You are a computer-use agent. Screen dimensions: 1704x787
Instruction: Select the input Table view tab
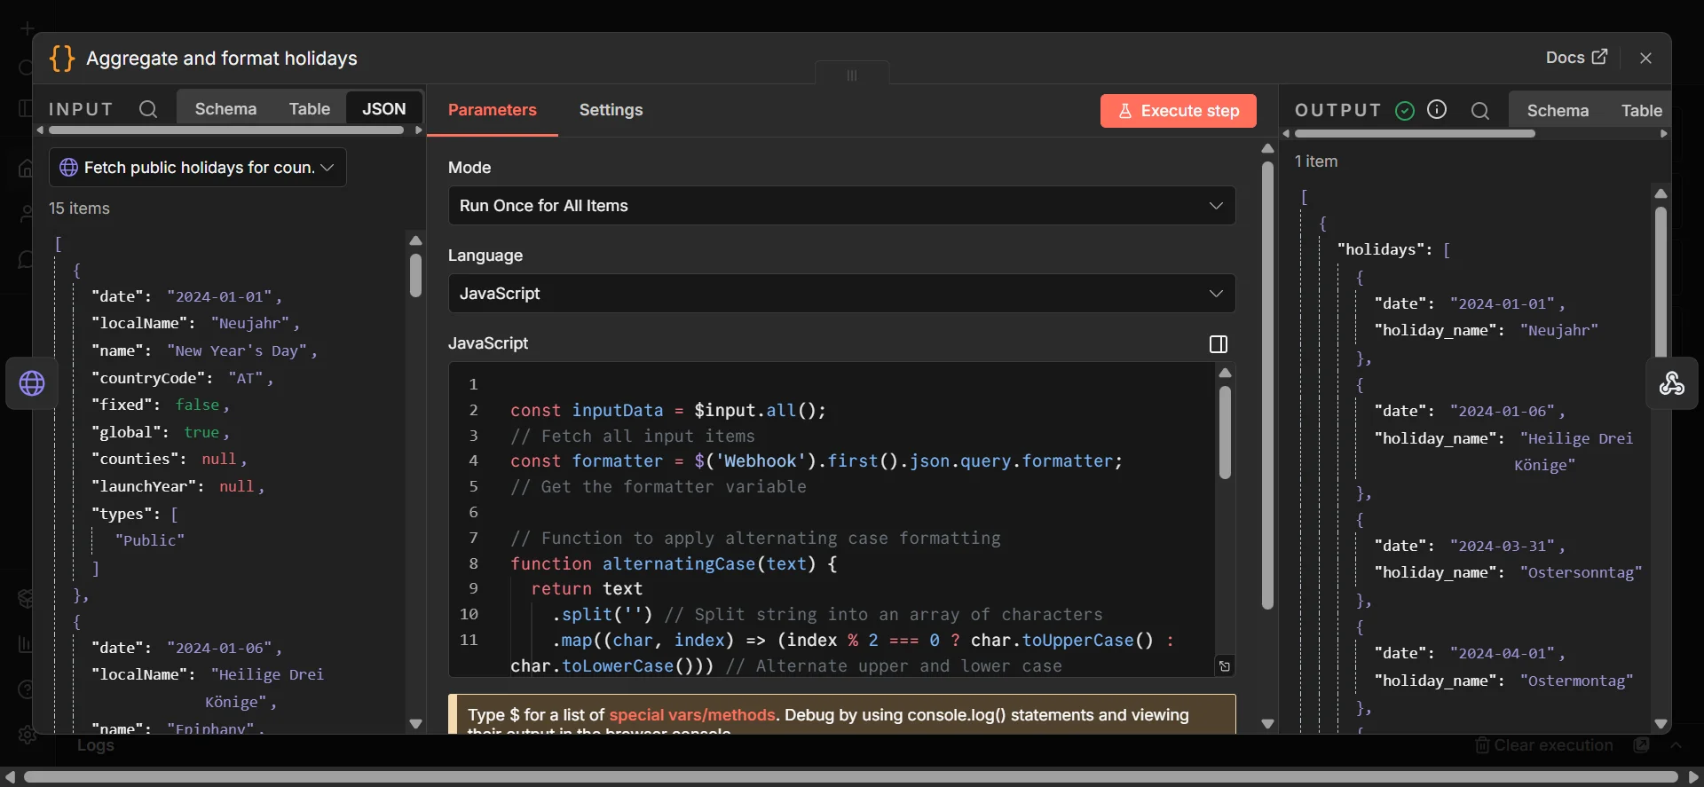310,109
